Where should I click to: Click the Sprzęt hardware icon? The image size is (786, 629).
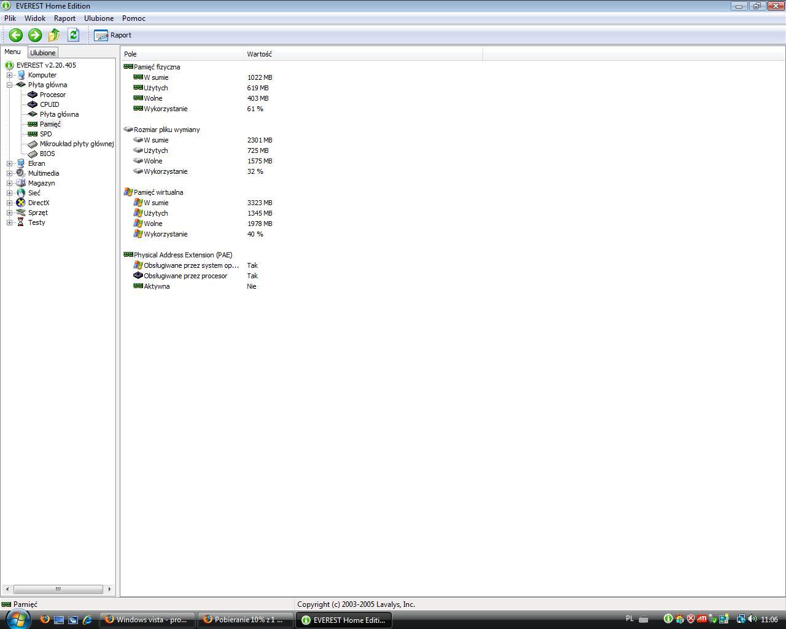point(21,213)
